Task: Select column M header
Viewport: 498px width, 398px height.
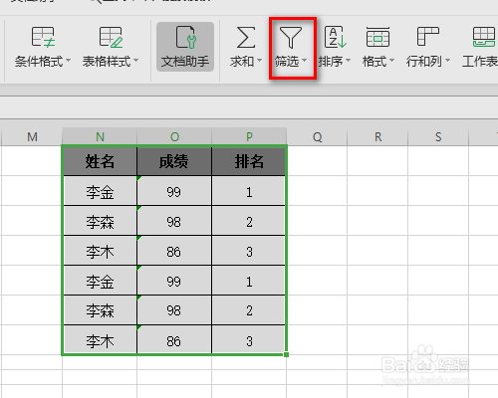Action: point(32,136)
